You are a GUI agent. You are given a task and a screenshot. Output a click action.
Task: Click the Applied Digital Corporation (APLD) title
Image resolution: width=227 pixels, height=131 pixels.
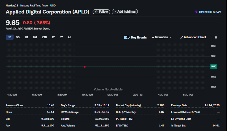tap(47, 12)
